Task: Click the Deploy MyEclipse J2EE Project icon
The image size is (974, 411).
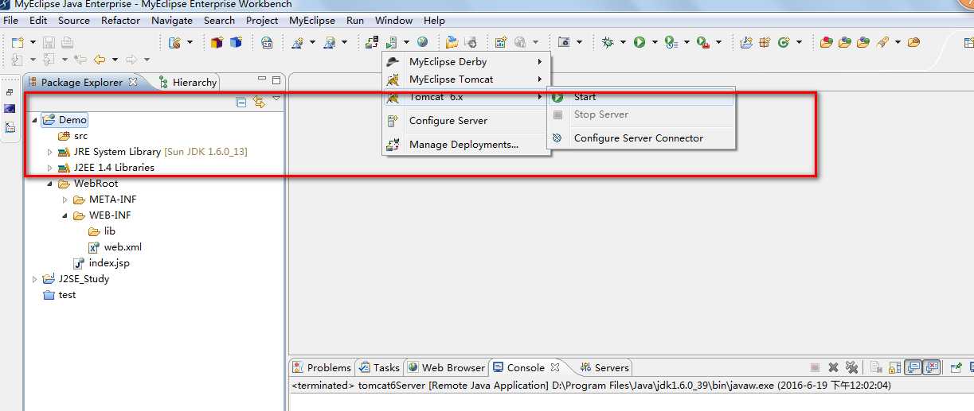Action: (x=372, y=42)
